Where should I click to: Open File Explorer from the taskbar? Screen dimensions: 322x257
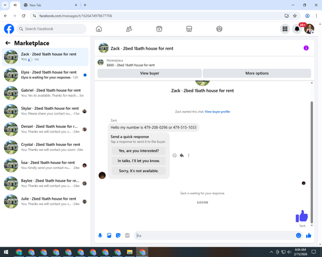pos(129,252)
